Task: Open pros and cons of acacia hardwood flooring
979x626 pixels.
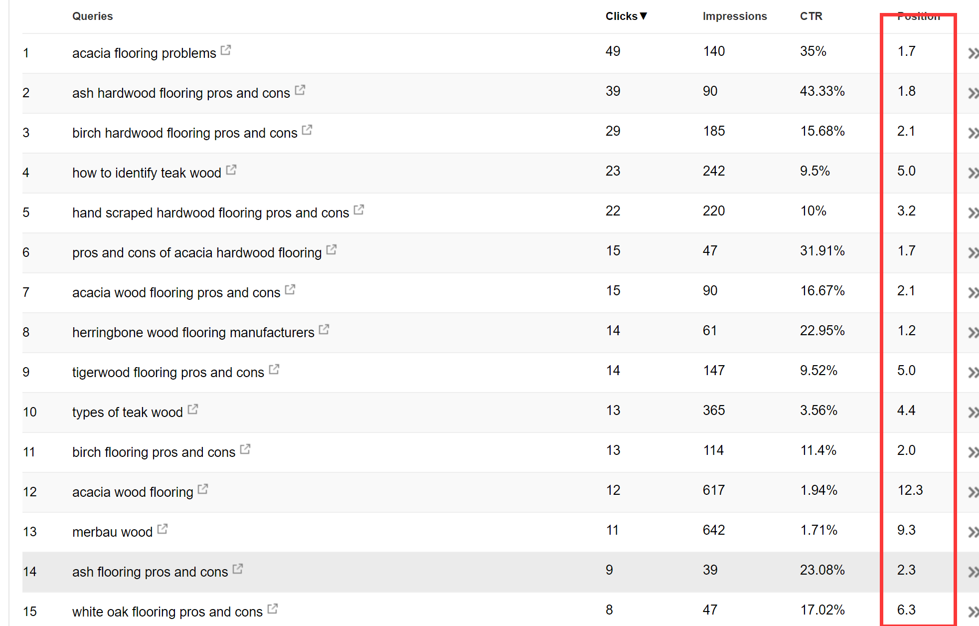Action: 197,252
